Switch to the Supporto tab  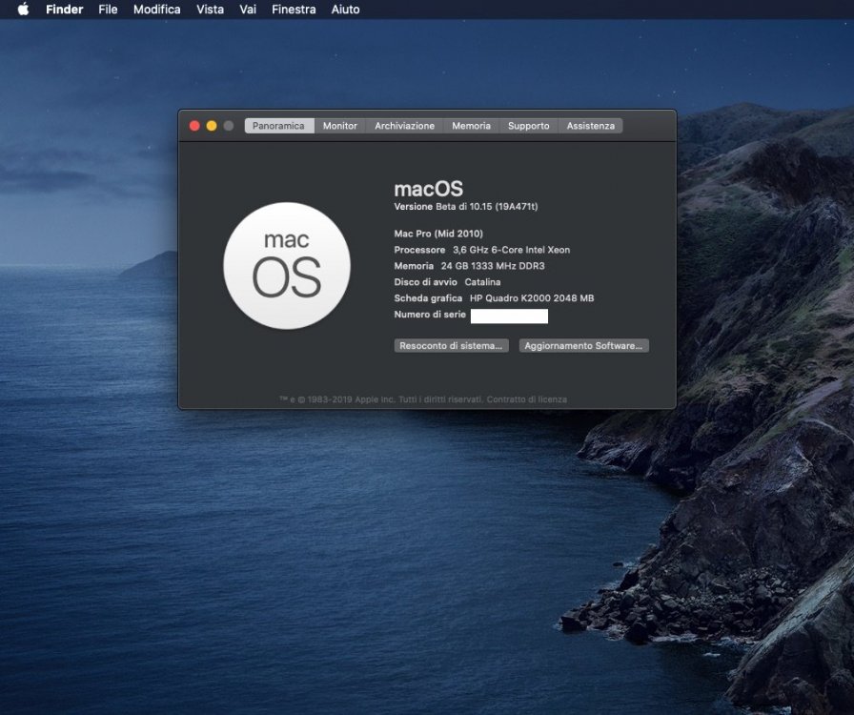click(x=528, y=126)
